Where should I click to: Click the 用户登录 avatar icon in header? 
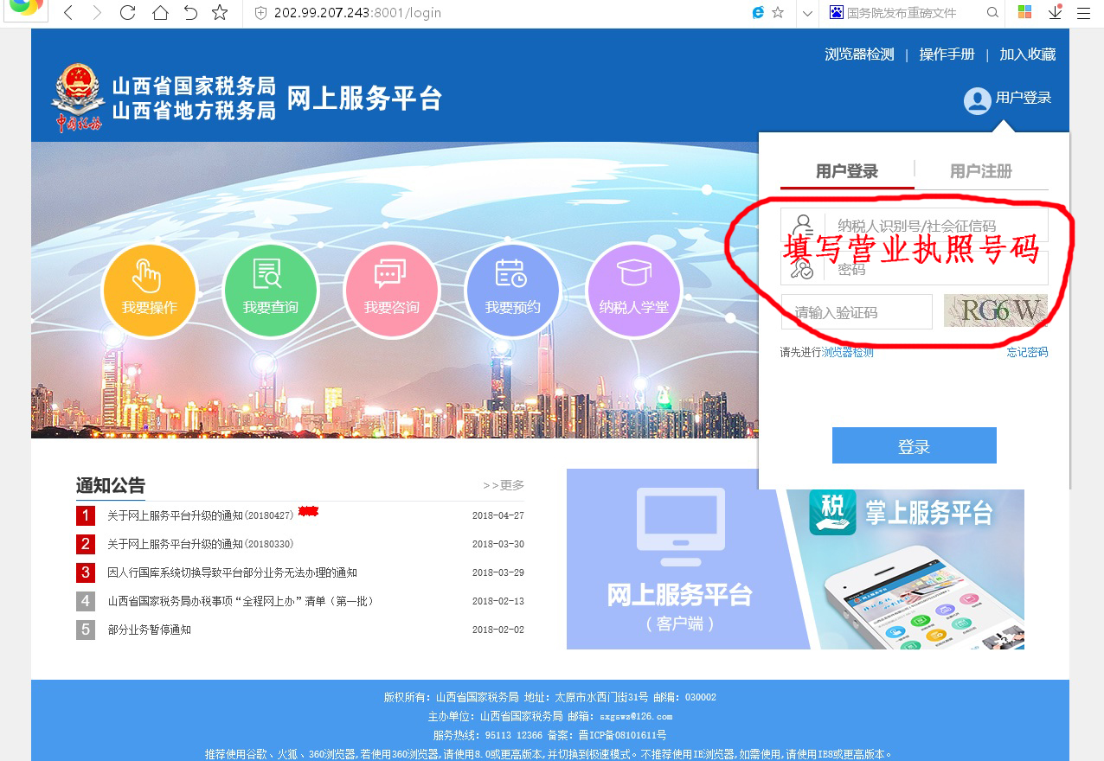pos(977,100)
